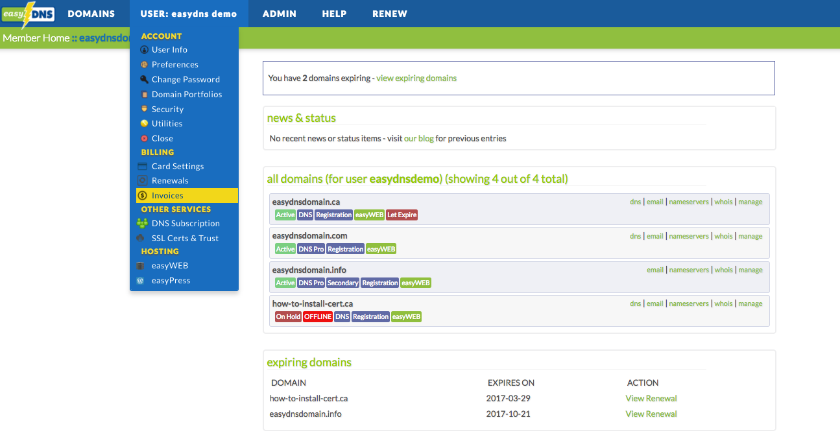Screen dimensions: 840x448
Task: Open Domain Portfolios entry
Action: (x=187, y=95)
